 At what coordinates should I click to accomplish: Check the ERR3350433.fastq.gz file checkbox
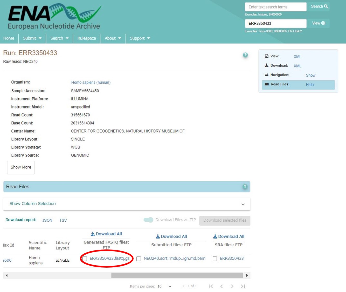click(85, 259)
